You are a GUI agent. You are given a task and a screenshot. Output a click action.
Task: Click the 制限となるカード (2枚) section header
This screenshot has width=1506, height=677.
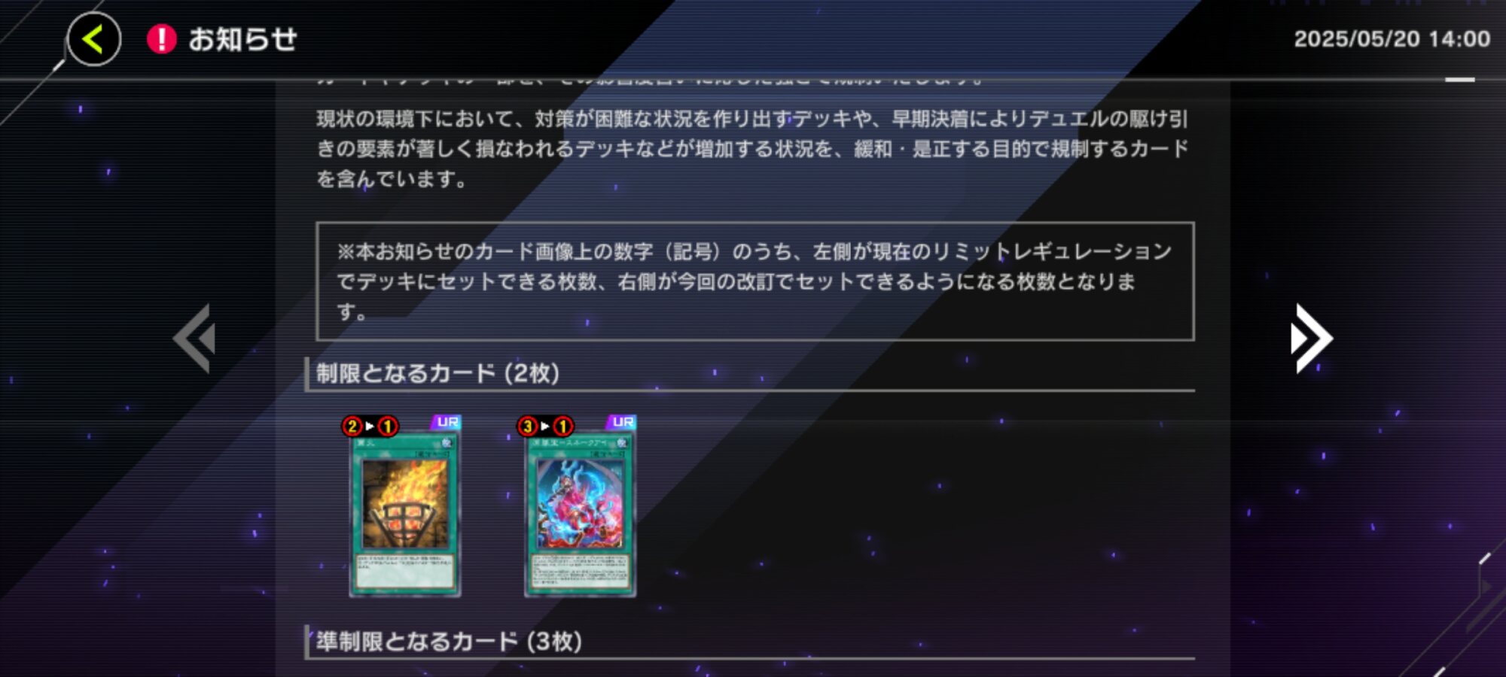click(437, 373)
